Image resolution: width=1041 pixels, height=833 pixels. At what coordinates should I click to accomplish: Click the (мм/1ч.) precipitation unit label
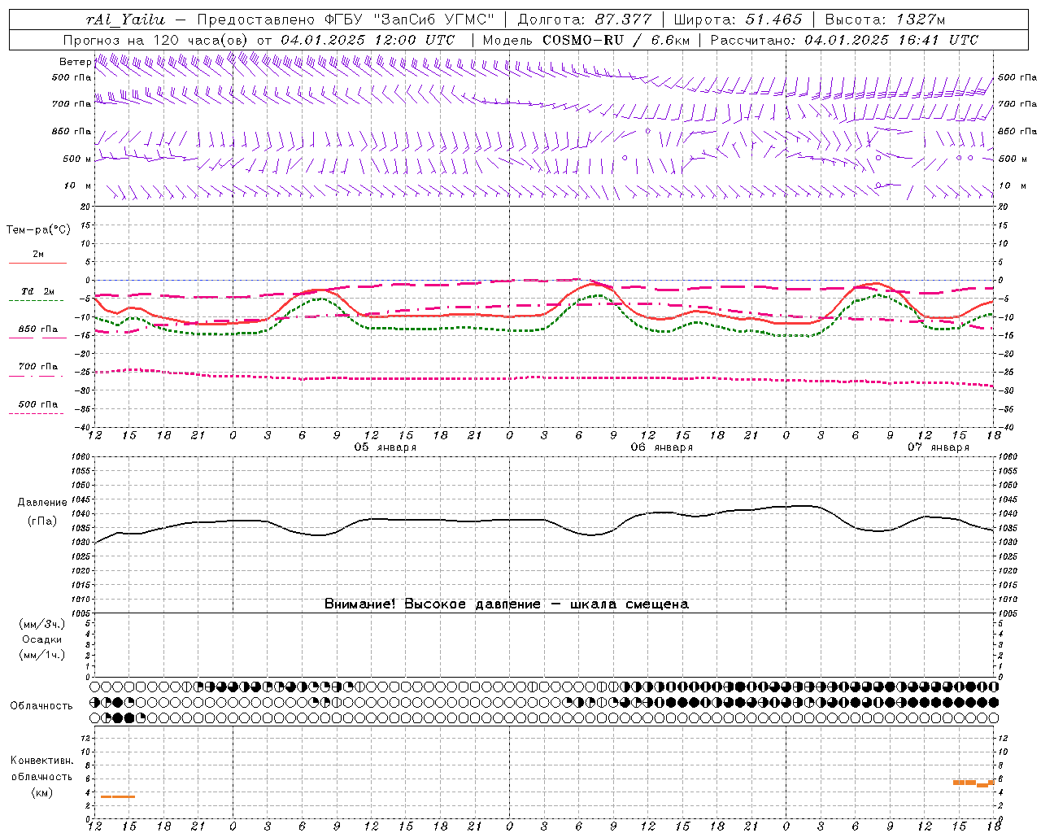[x=42, y=655]
